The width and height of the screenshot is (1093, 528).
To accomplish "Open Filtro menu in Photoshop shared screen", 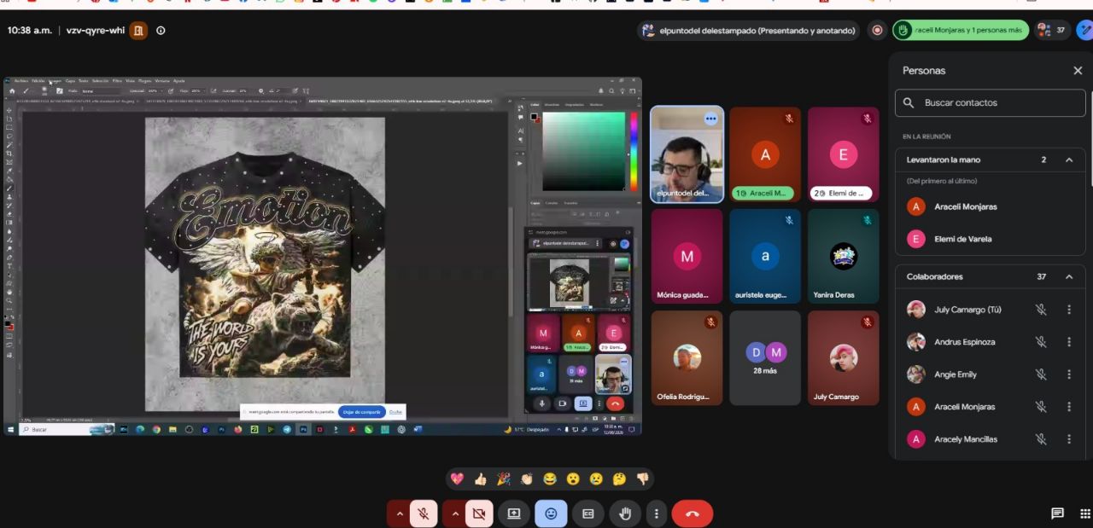I will tap(118, 81).
